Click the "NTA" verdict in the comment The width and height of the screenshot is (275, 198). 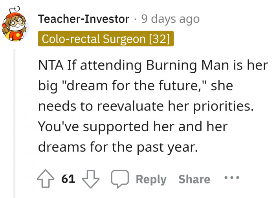pyautogui.click(x=50, y=65)
